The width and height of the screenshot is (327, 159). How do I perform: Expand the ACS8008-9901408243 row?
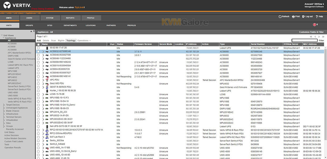tap(43, 62)
